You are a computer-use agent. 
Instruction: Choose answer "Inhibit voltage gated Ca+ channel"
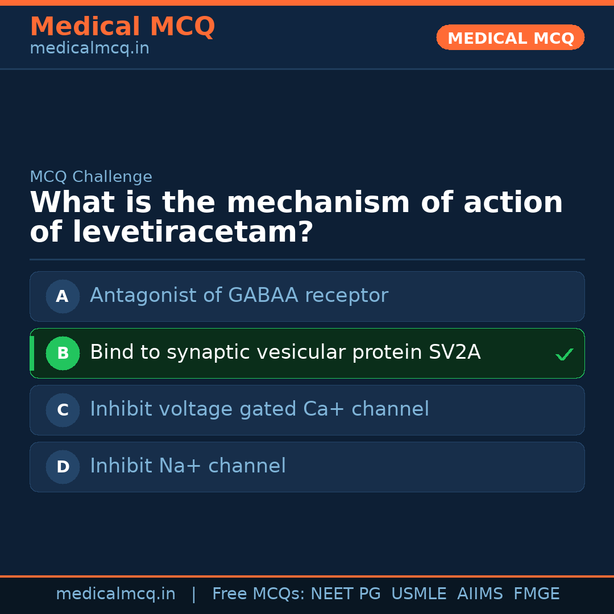coord(259,409)
